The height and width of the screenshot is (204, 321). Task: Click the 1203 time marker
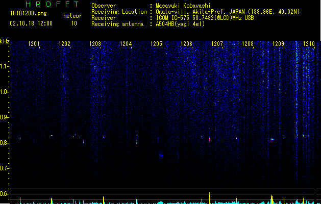coord(95,44)
